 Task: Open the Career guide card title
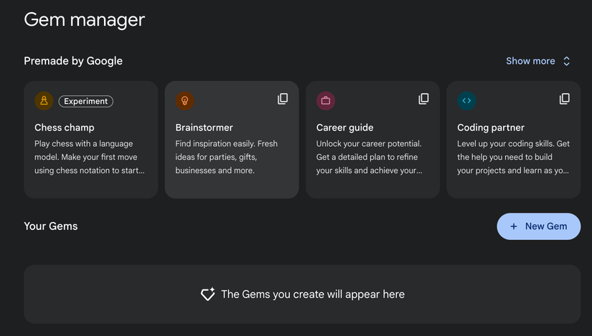[345, 128]
